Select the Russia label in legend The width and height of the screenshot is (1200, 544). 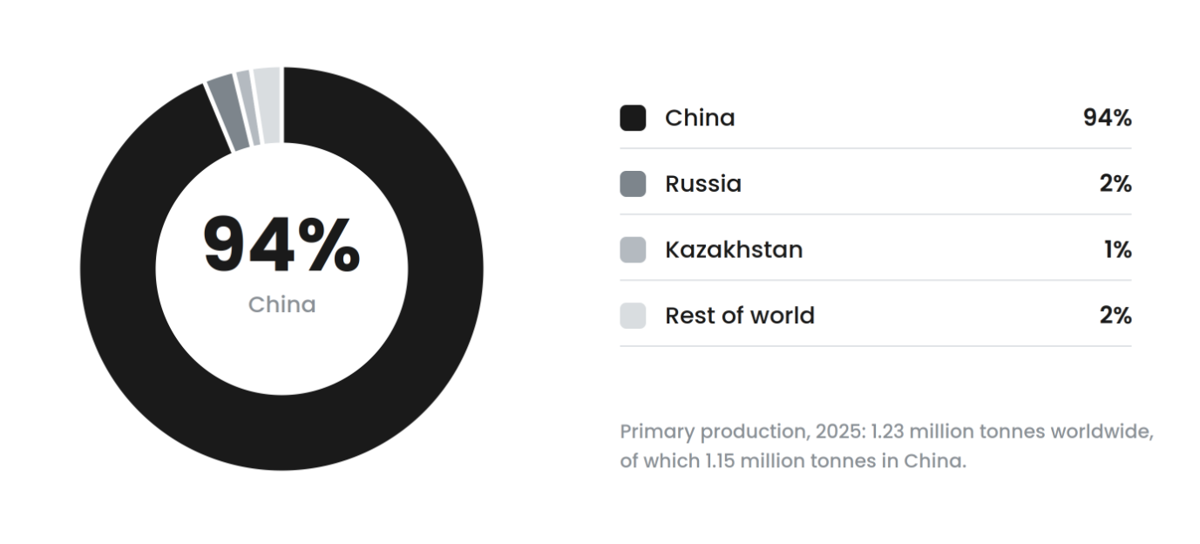(x=703, y=184)
